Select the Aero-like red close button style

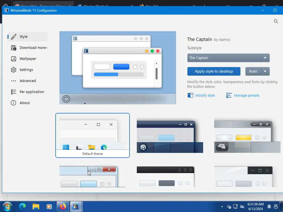(93, 177)
